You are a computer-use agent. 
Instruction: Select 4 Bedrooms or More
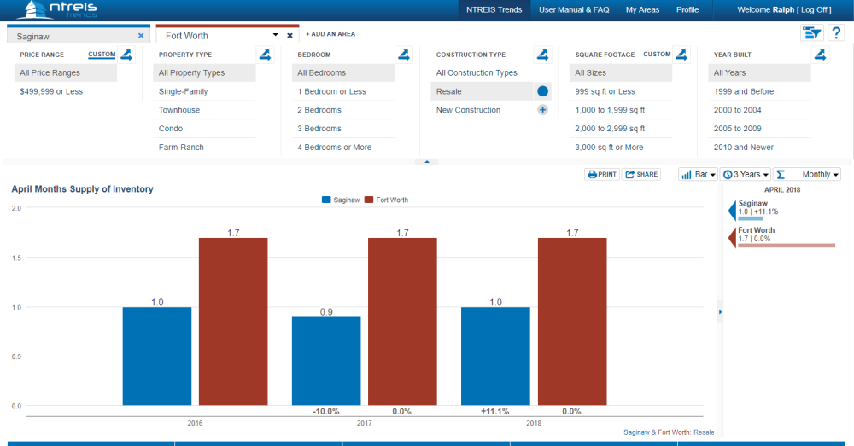tap(343, 147)
